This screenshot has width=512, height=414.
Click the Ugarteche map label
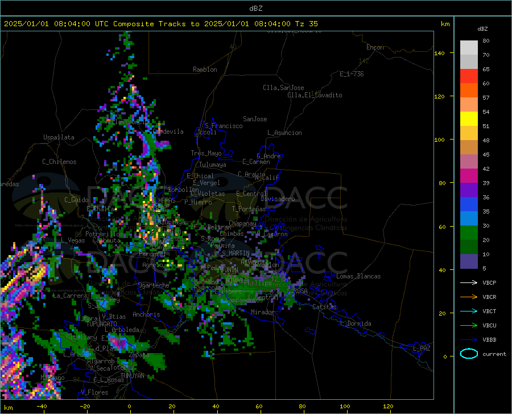pyautogui.click(x=154, y=285)
